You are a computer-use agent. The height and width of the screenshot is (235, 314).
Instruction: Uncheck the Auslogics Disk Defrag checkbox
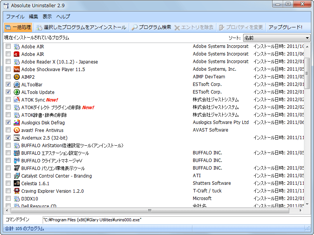coord(8,122)
